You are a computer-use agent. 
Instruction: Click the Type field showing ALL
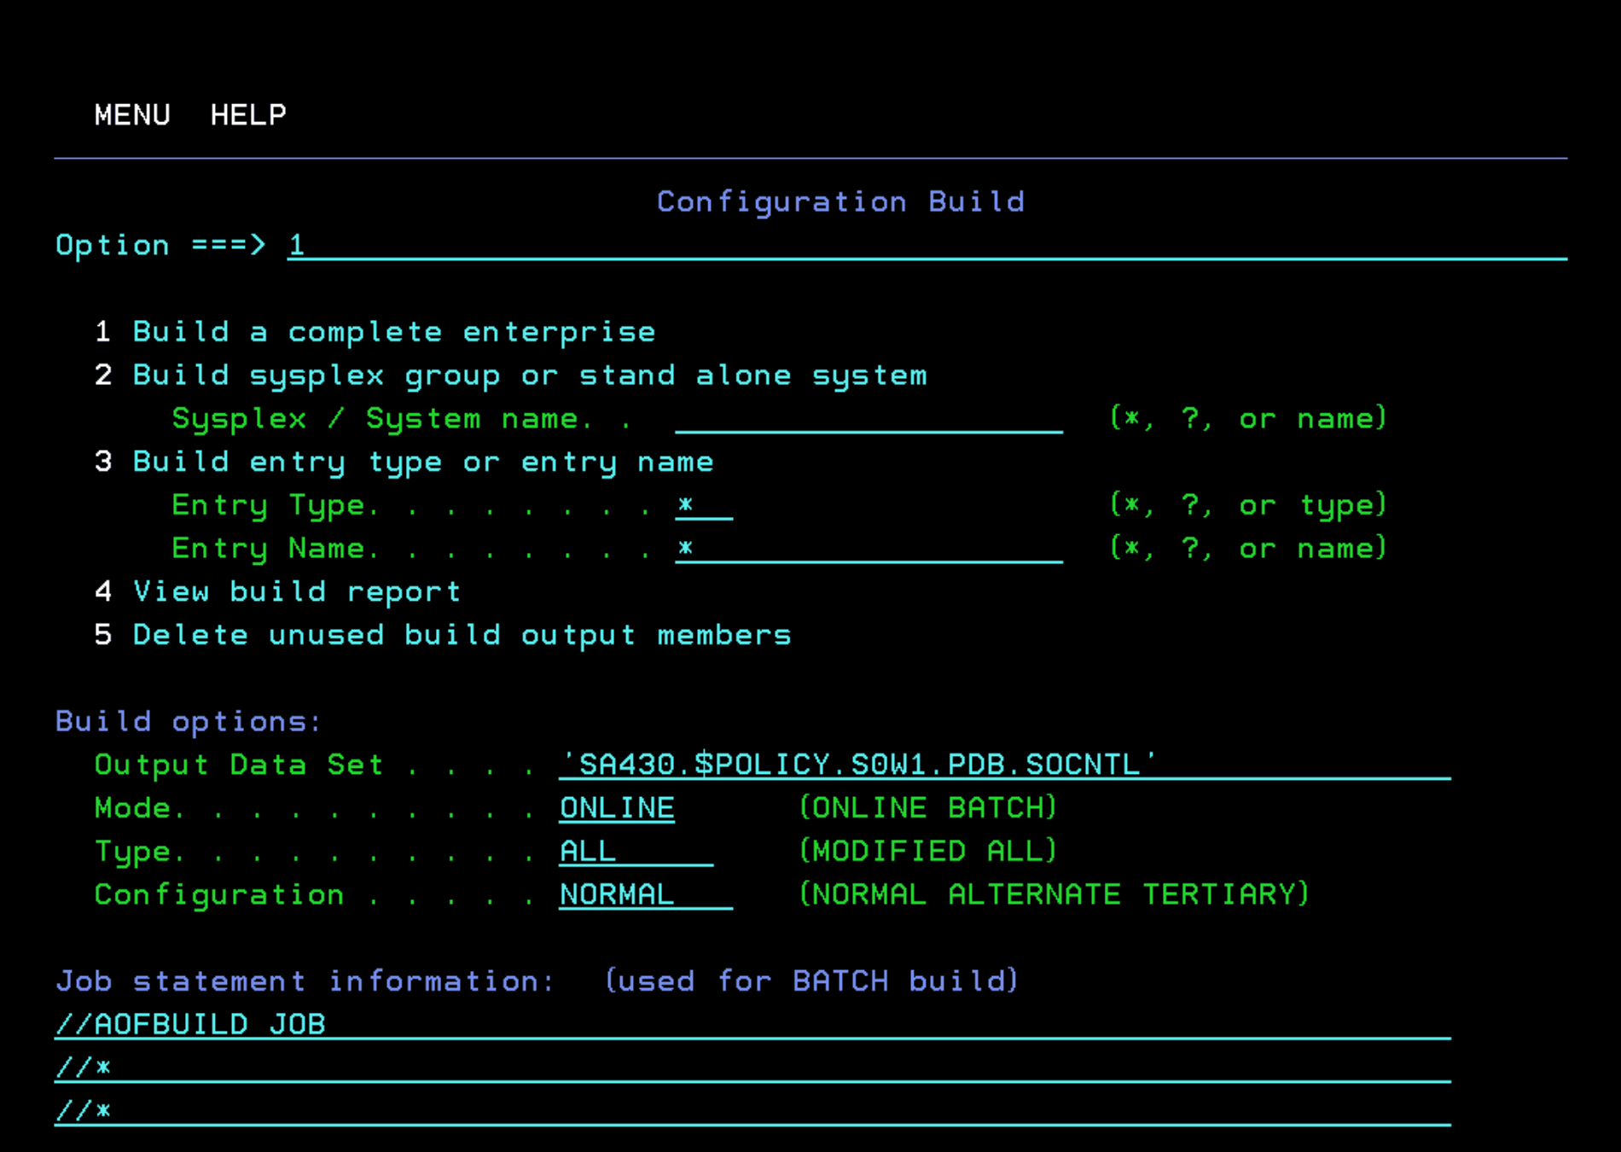[x=636, y=852]
